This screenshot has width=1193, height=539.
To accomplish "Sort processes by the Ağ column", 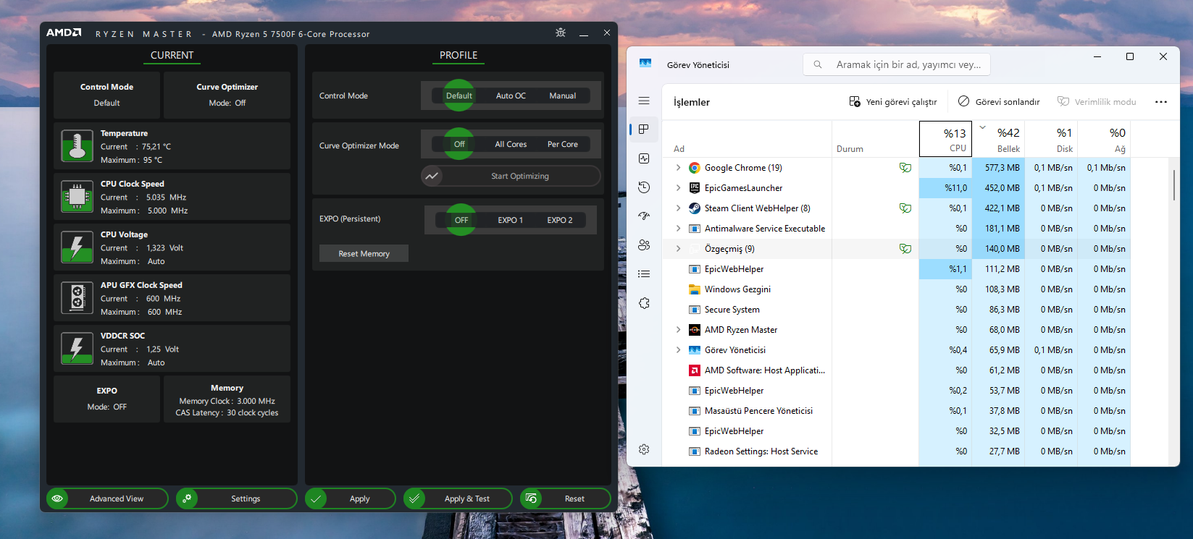I will [x=1104, y=138].
